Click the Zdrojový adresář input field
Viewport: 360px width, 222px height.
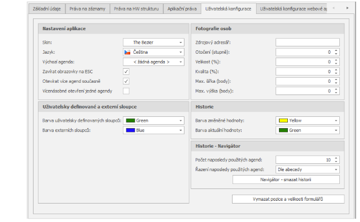click(x=307, y=42)
